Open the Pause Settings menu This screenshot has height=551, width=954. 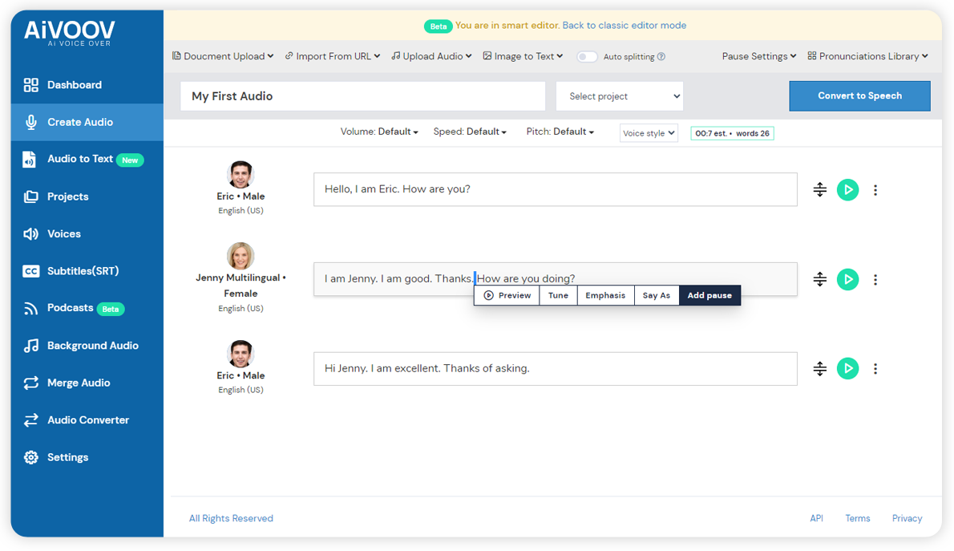coord(758,56)
